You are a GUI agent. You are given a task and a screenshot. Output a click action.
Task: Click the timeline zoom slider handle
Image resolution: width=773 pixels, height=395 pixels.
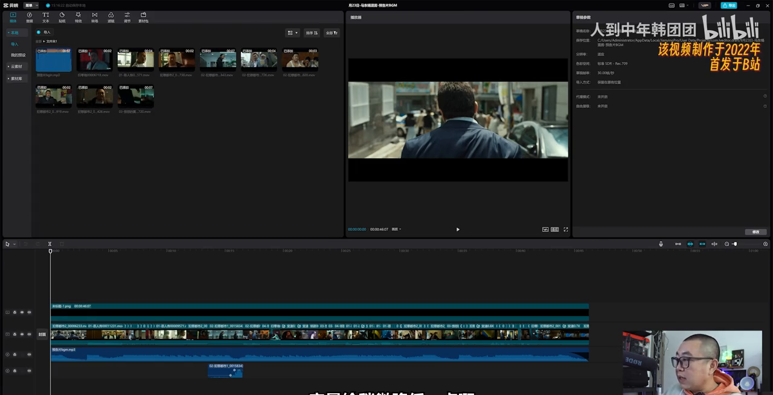point(735,244)
